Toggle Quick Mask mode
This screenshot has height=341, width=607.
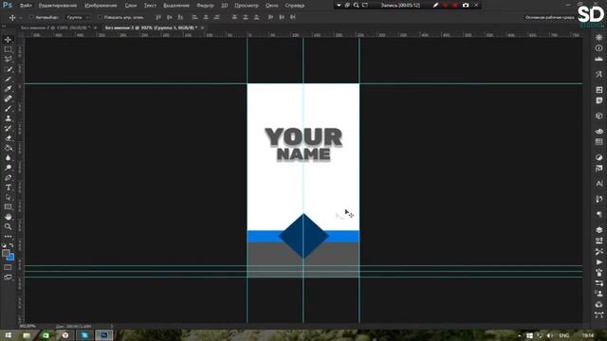tap(9, 267)
